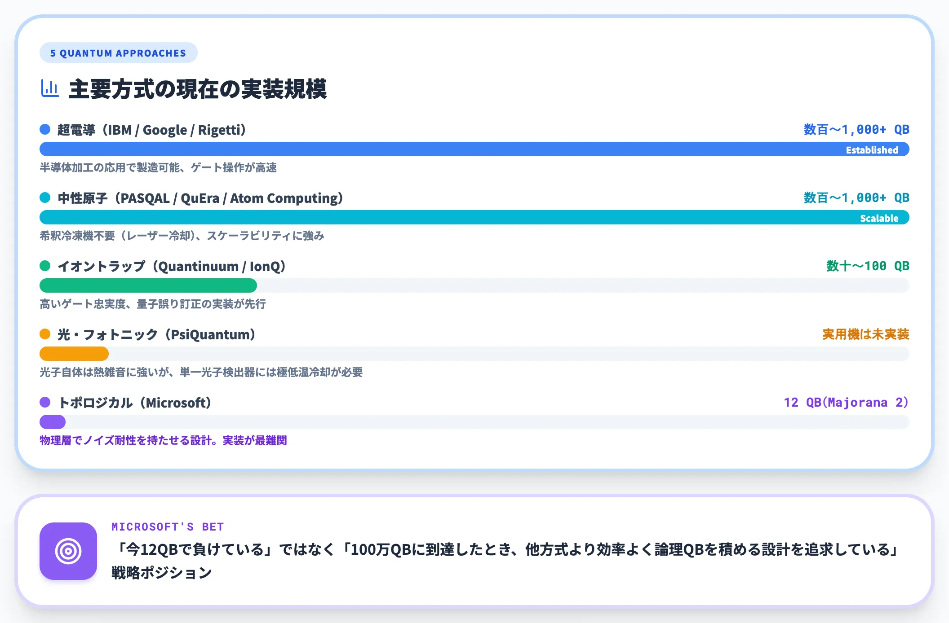Viewport: 949px width, 623px height.
Task: Click the orange PsiQuantum progress bar
Action: point(74,354)
